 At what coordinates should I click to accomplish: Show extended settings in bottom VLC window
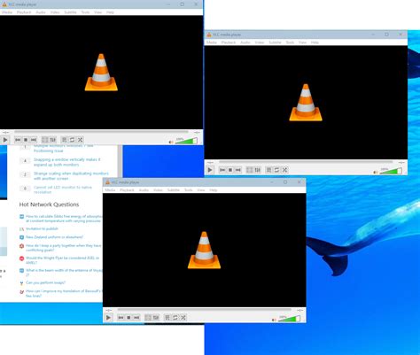pos(156,318)
